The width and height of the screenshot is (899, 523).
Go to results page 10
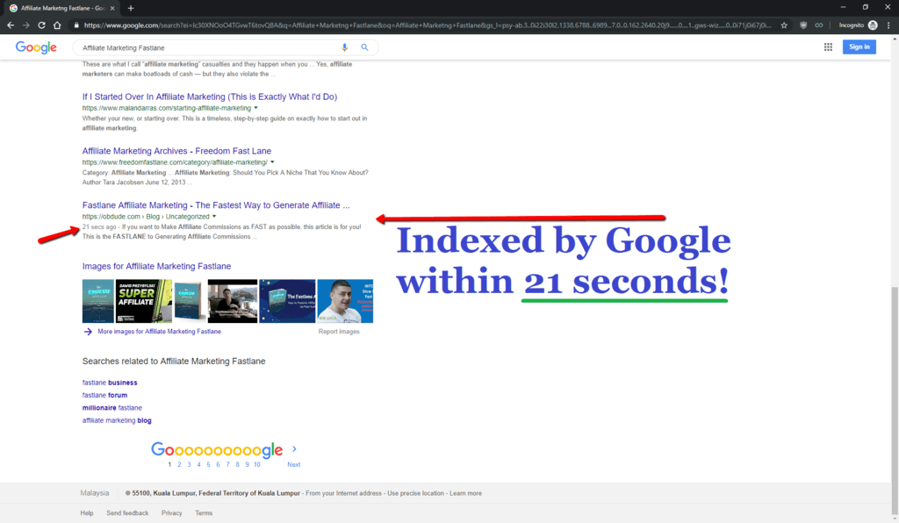257,464
